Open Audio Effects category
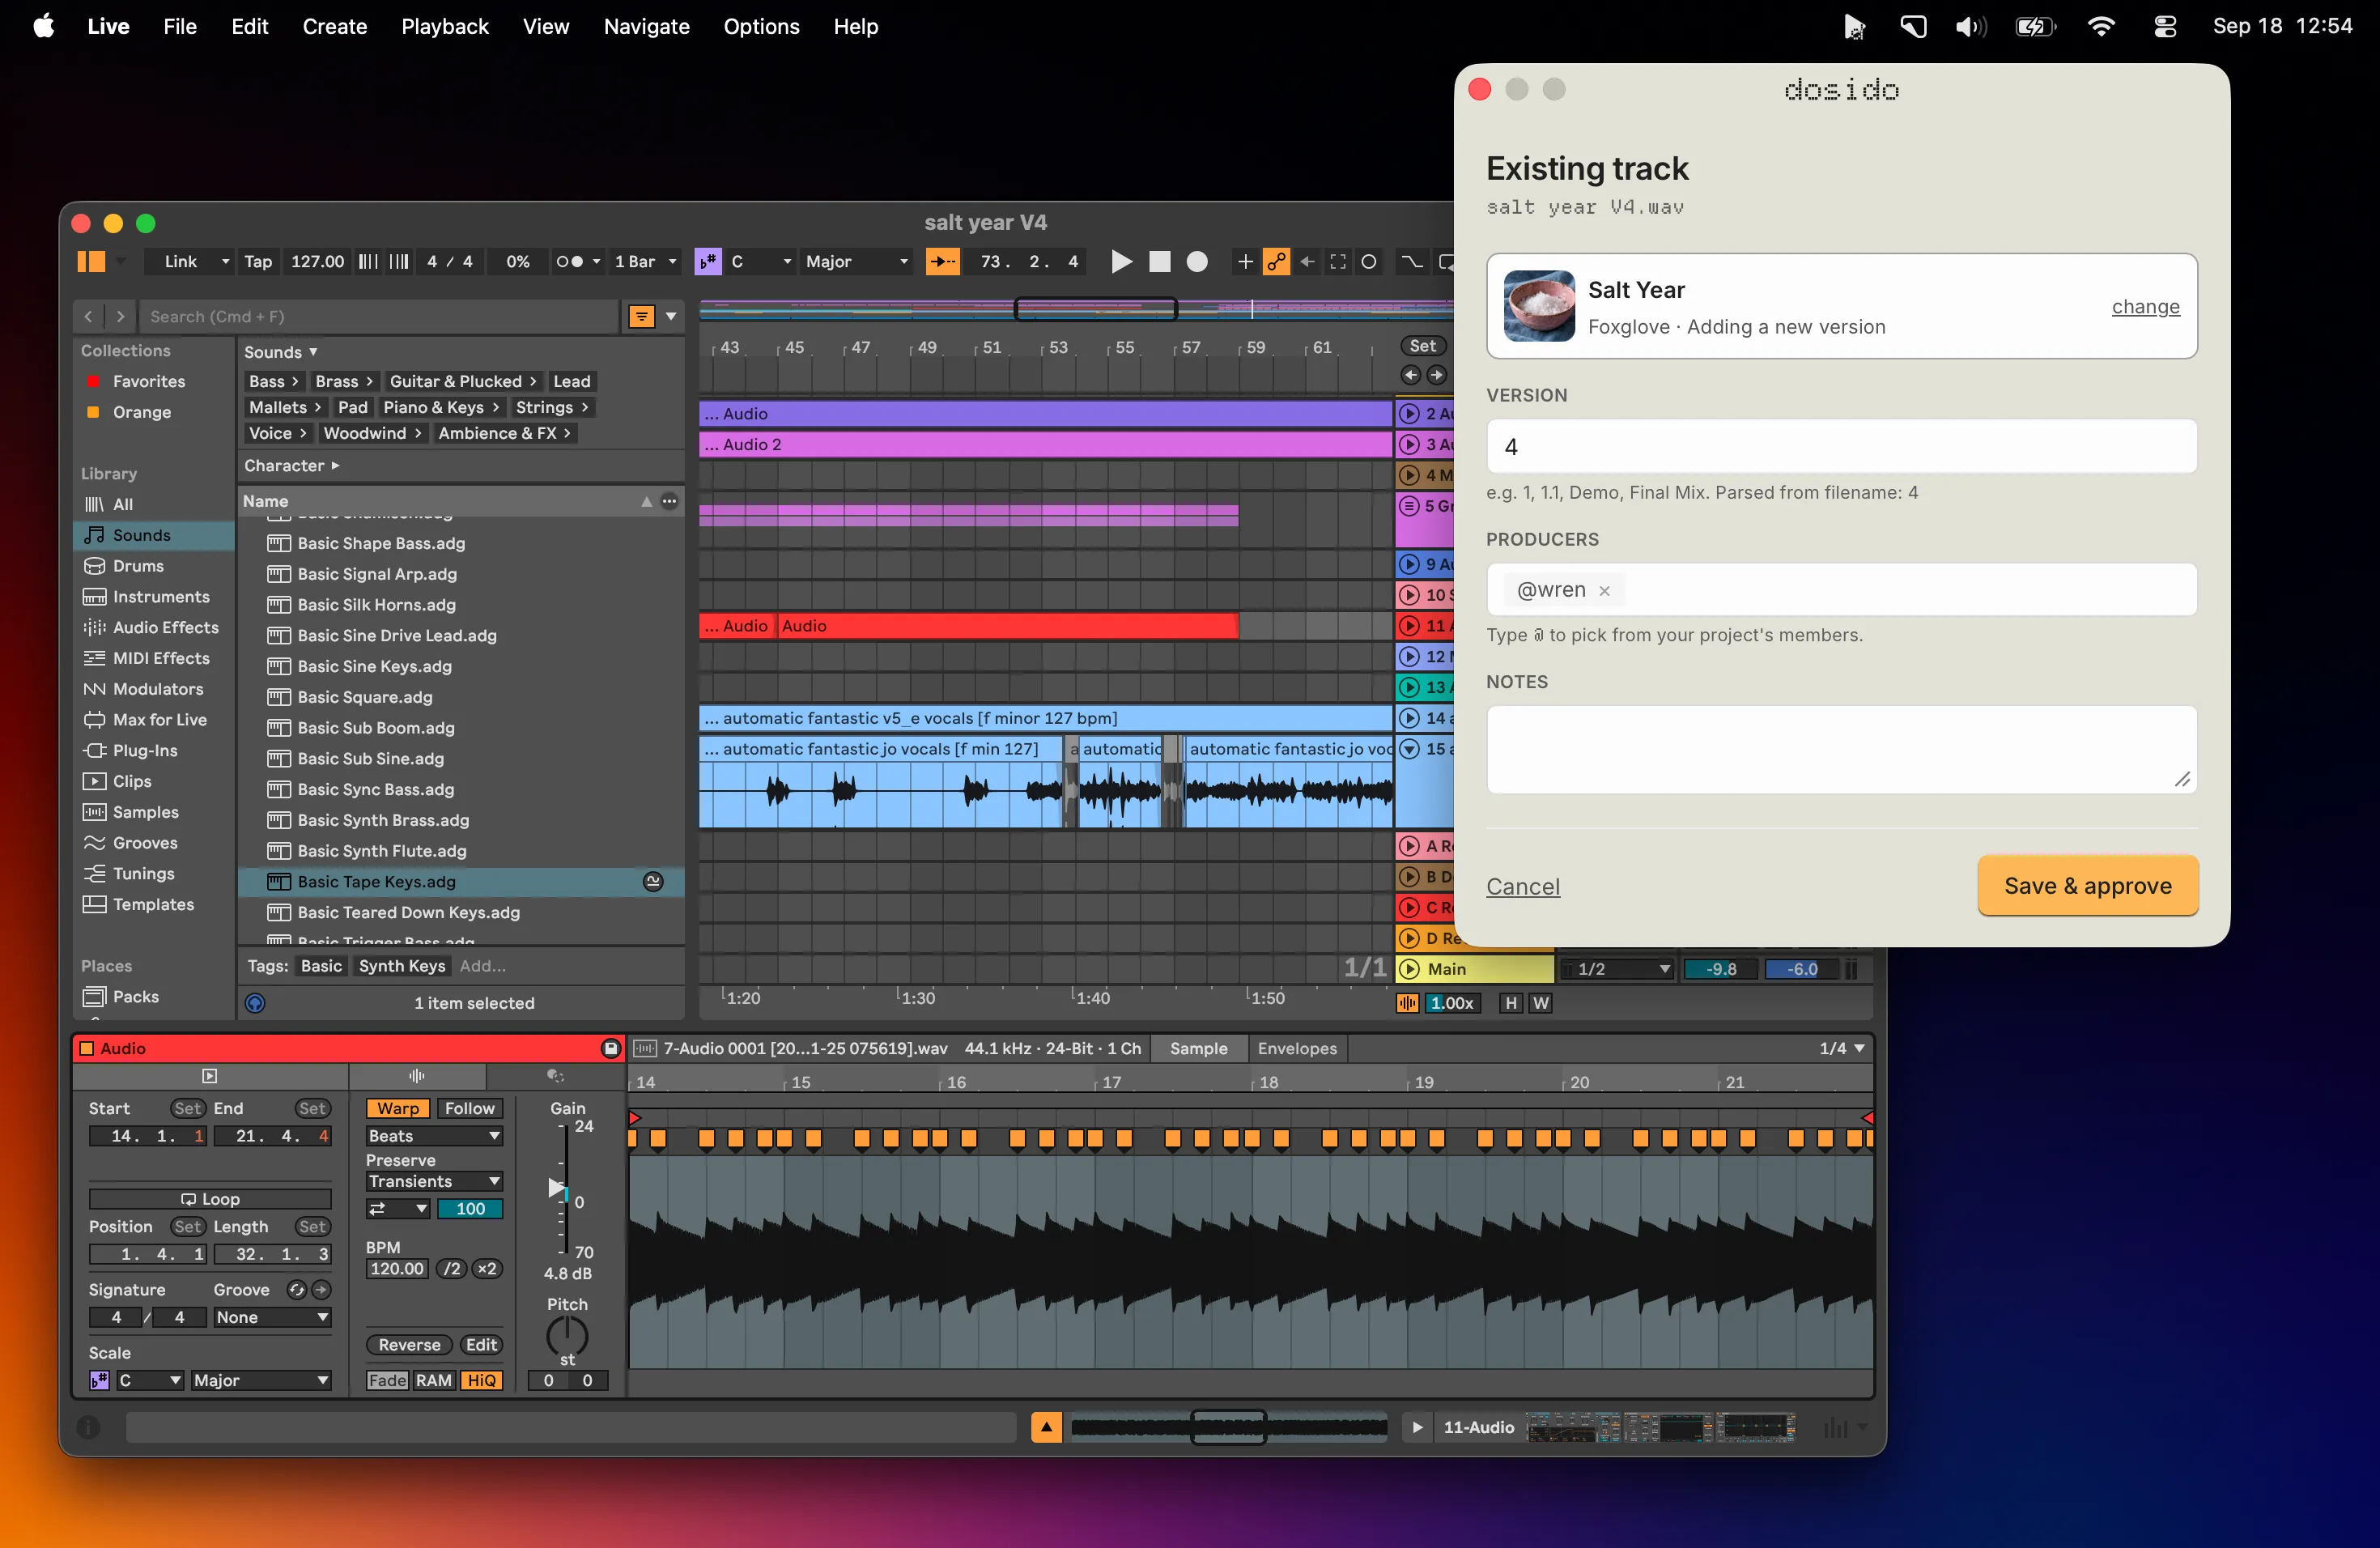The width and height of the screenshot is (2380, 1548). click(165, 628)
